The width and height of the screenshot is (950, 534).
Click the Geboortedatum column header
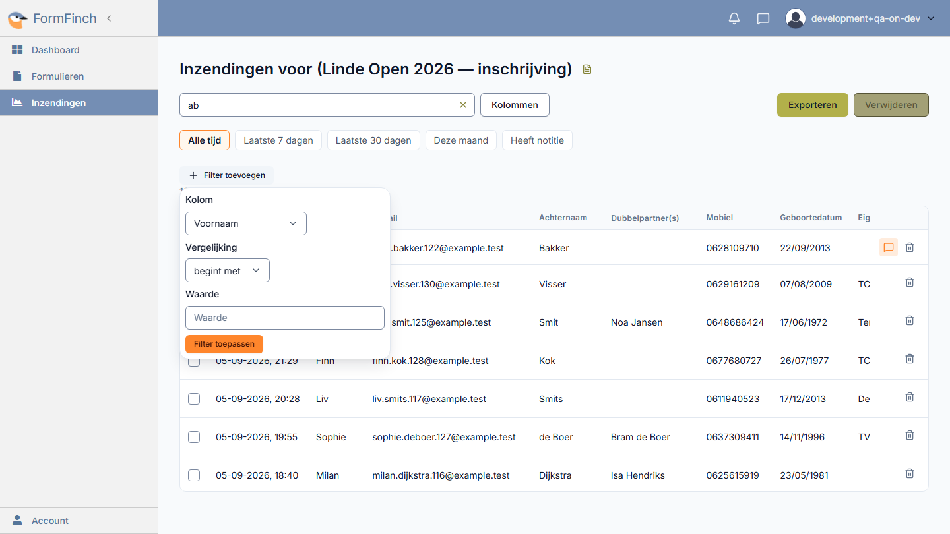click(x=811, y=218)
